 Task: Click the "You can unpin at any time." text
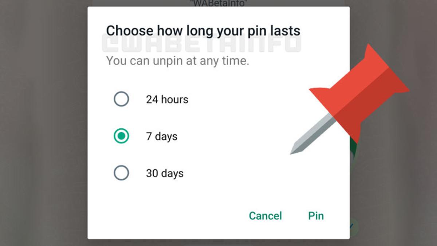[177, 60]
